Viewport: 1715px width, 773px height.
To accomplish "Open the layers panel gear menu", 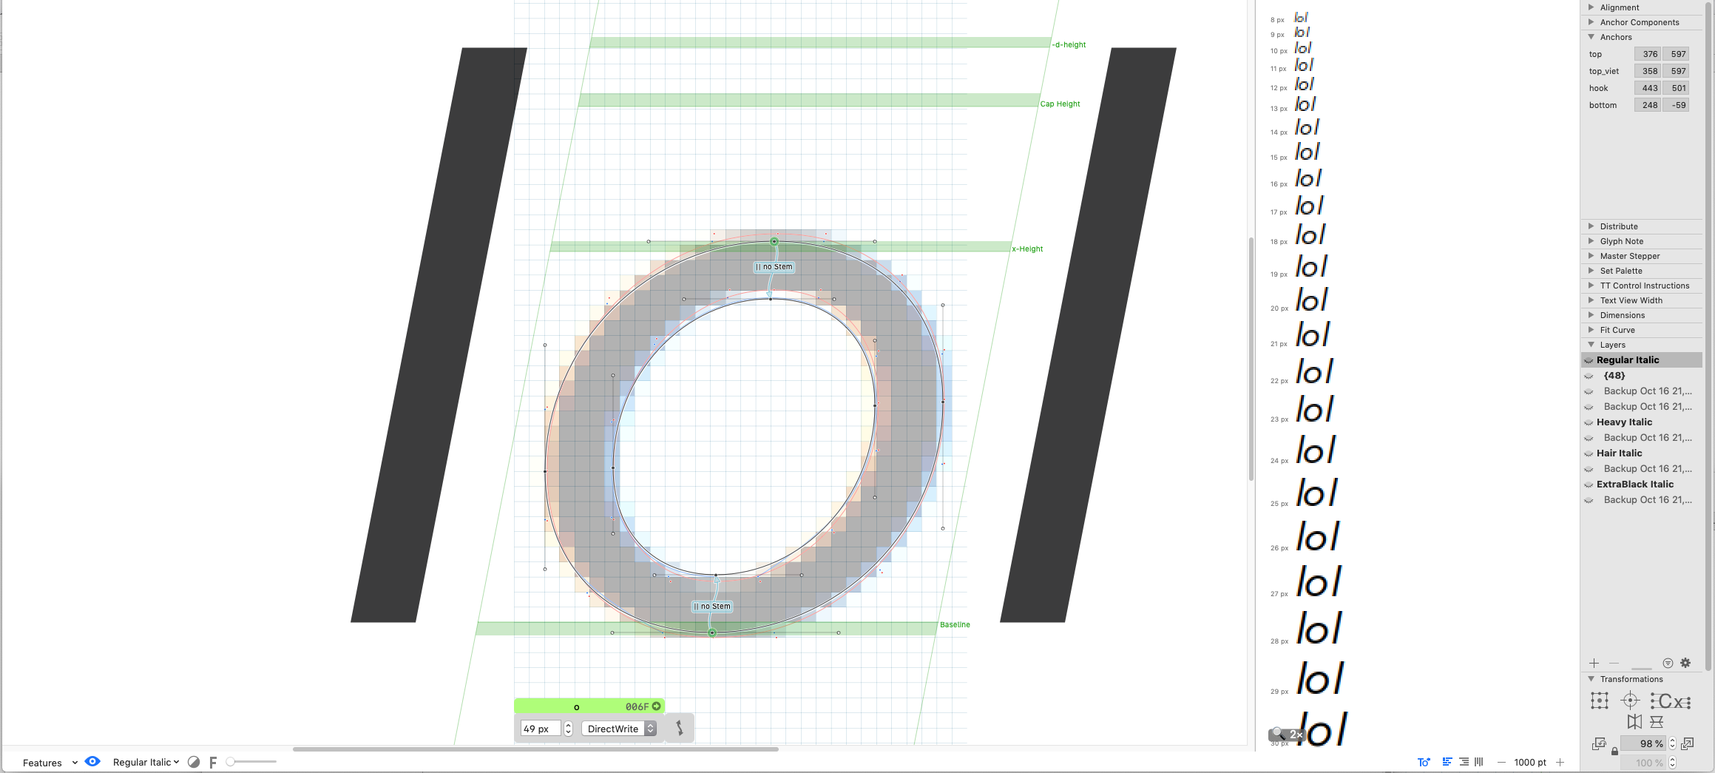I will click(1685, 664).
